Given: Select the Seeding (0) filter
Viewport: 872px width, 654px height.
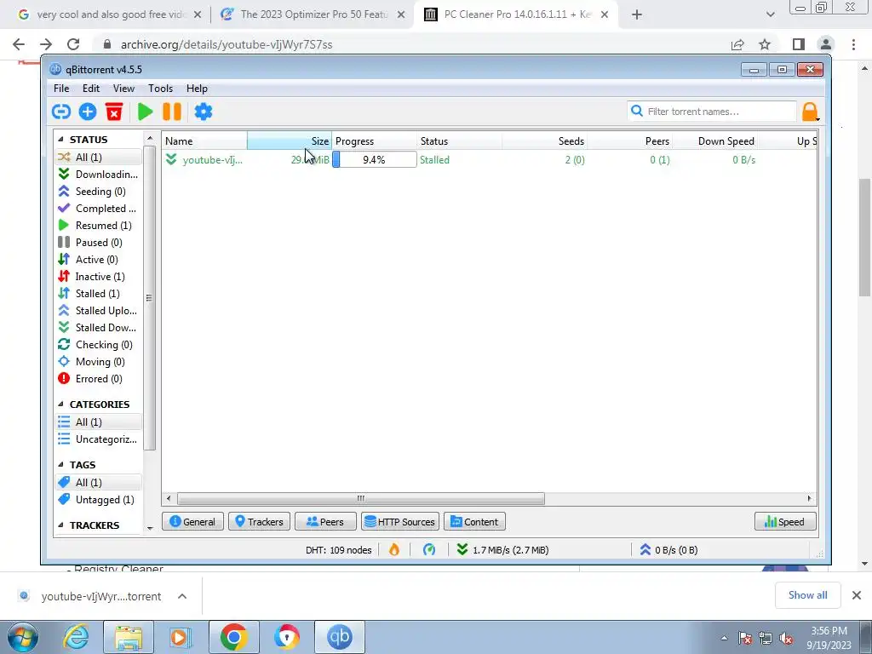Looking at the screenshot, I should (99, 192).
